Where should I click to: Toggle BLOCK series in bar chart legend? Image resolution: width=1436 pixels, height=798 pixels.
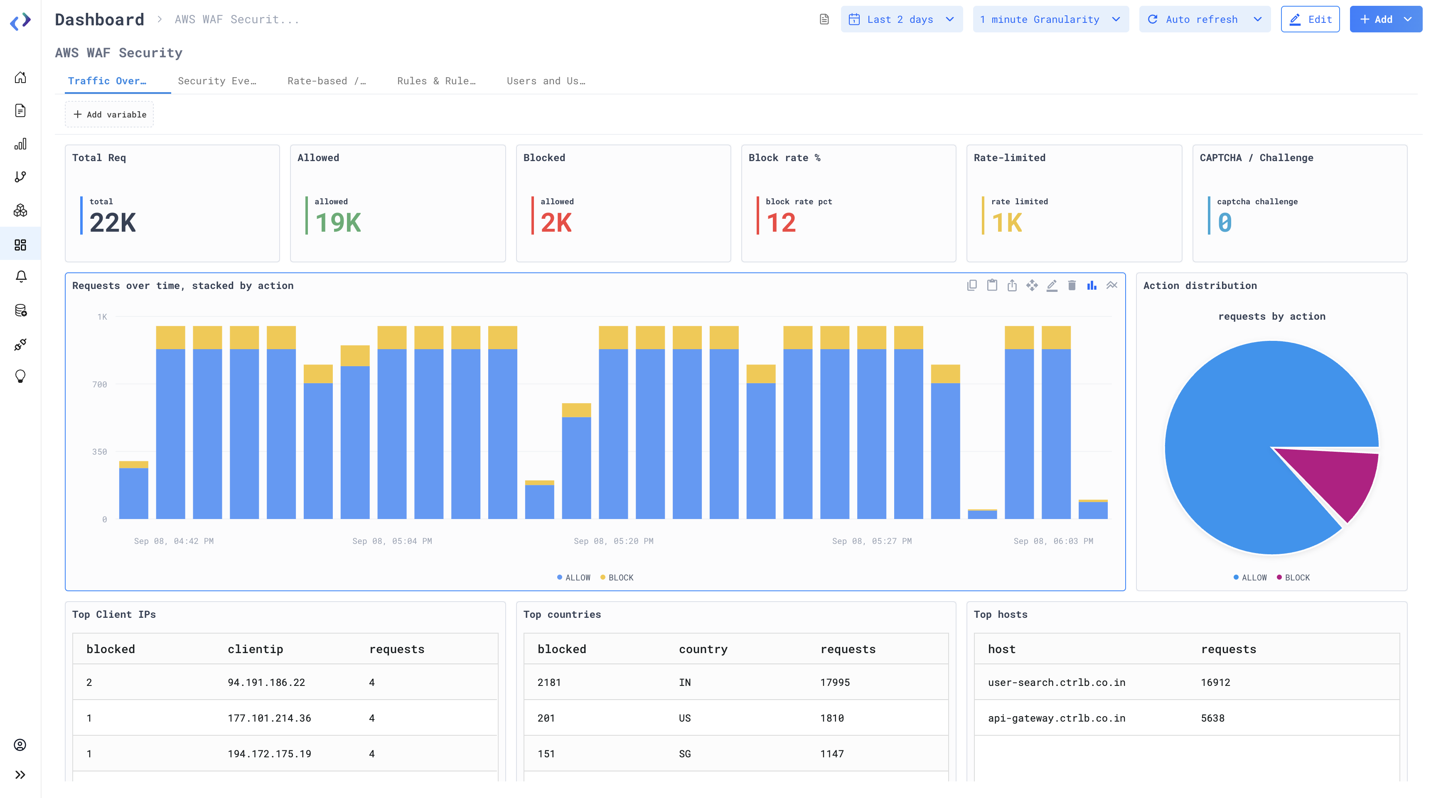click(x=617, y=578)
